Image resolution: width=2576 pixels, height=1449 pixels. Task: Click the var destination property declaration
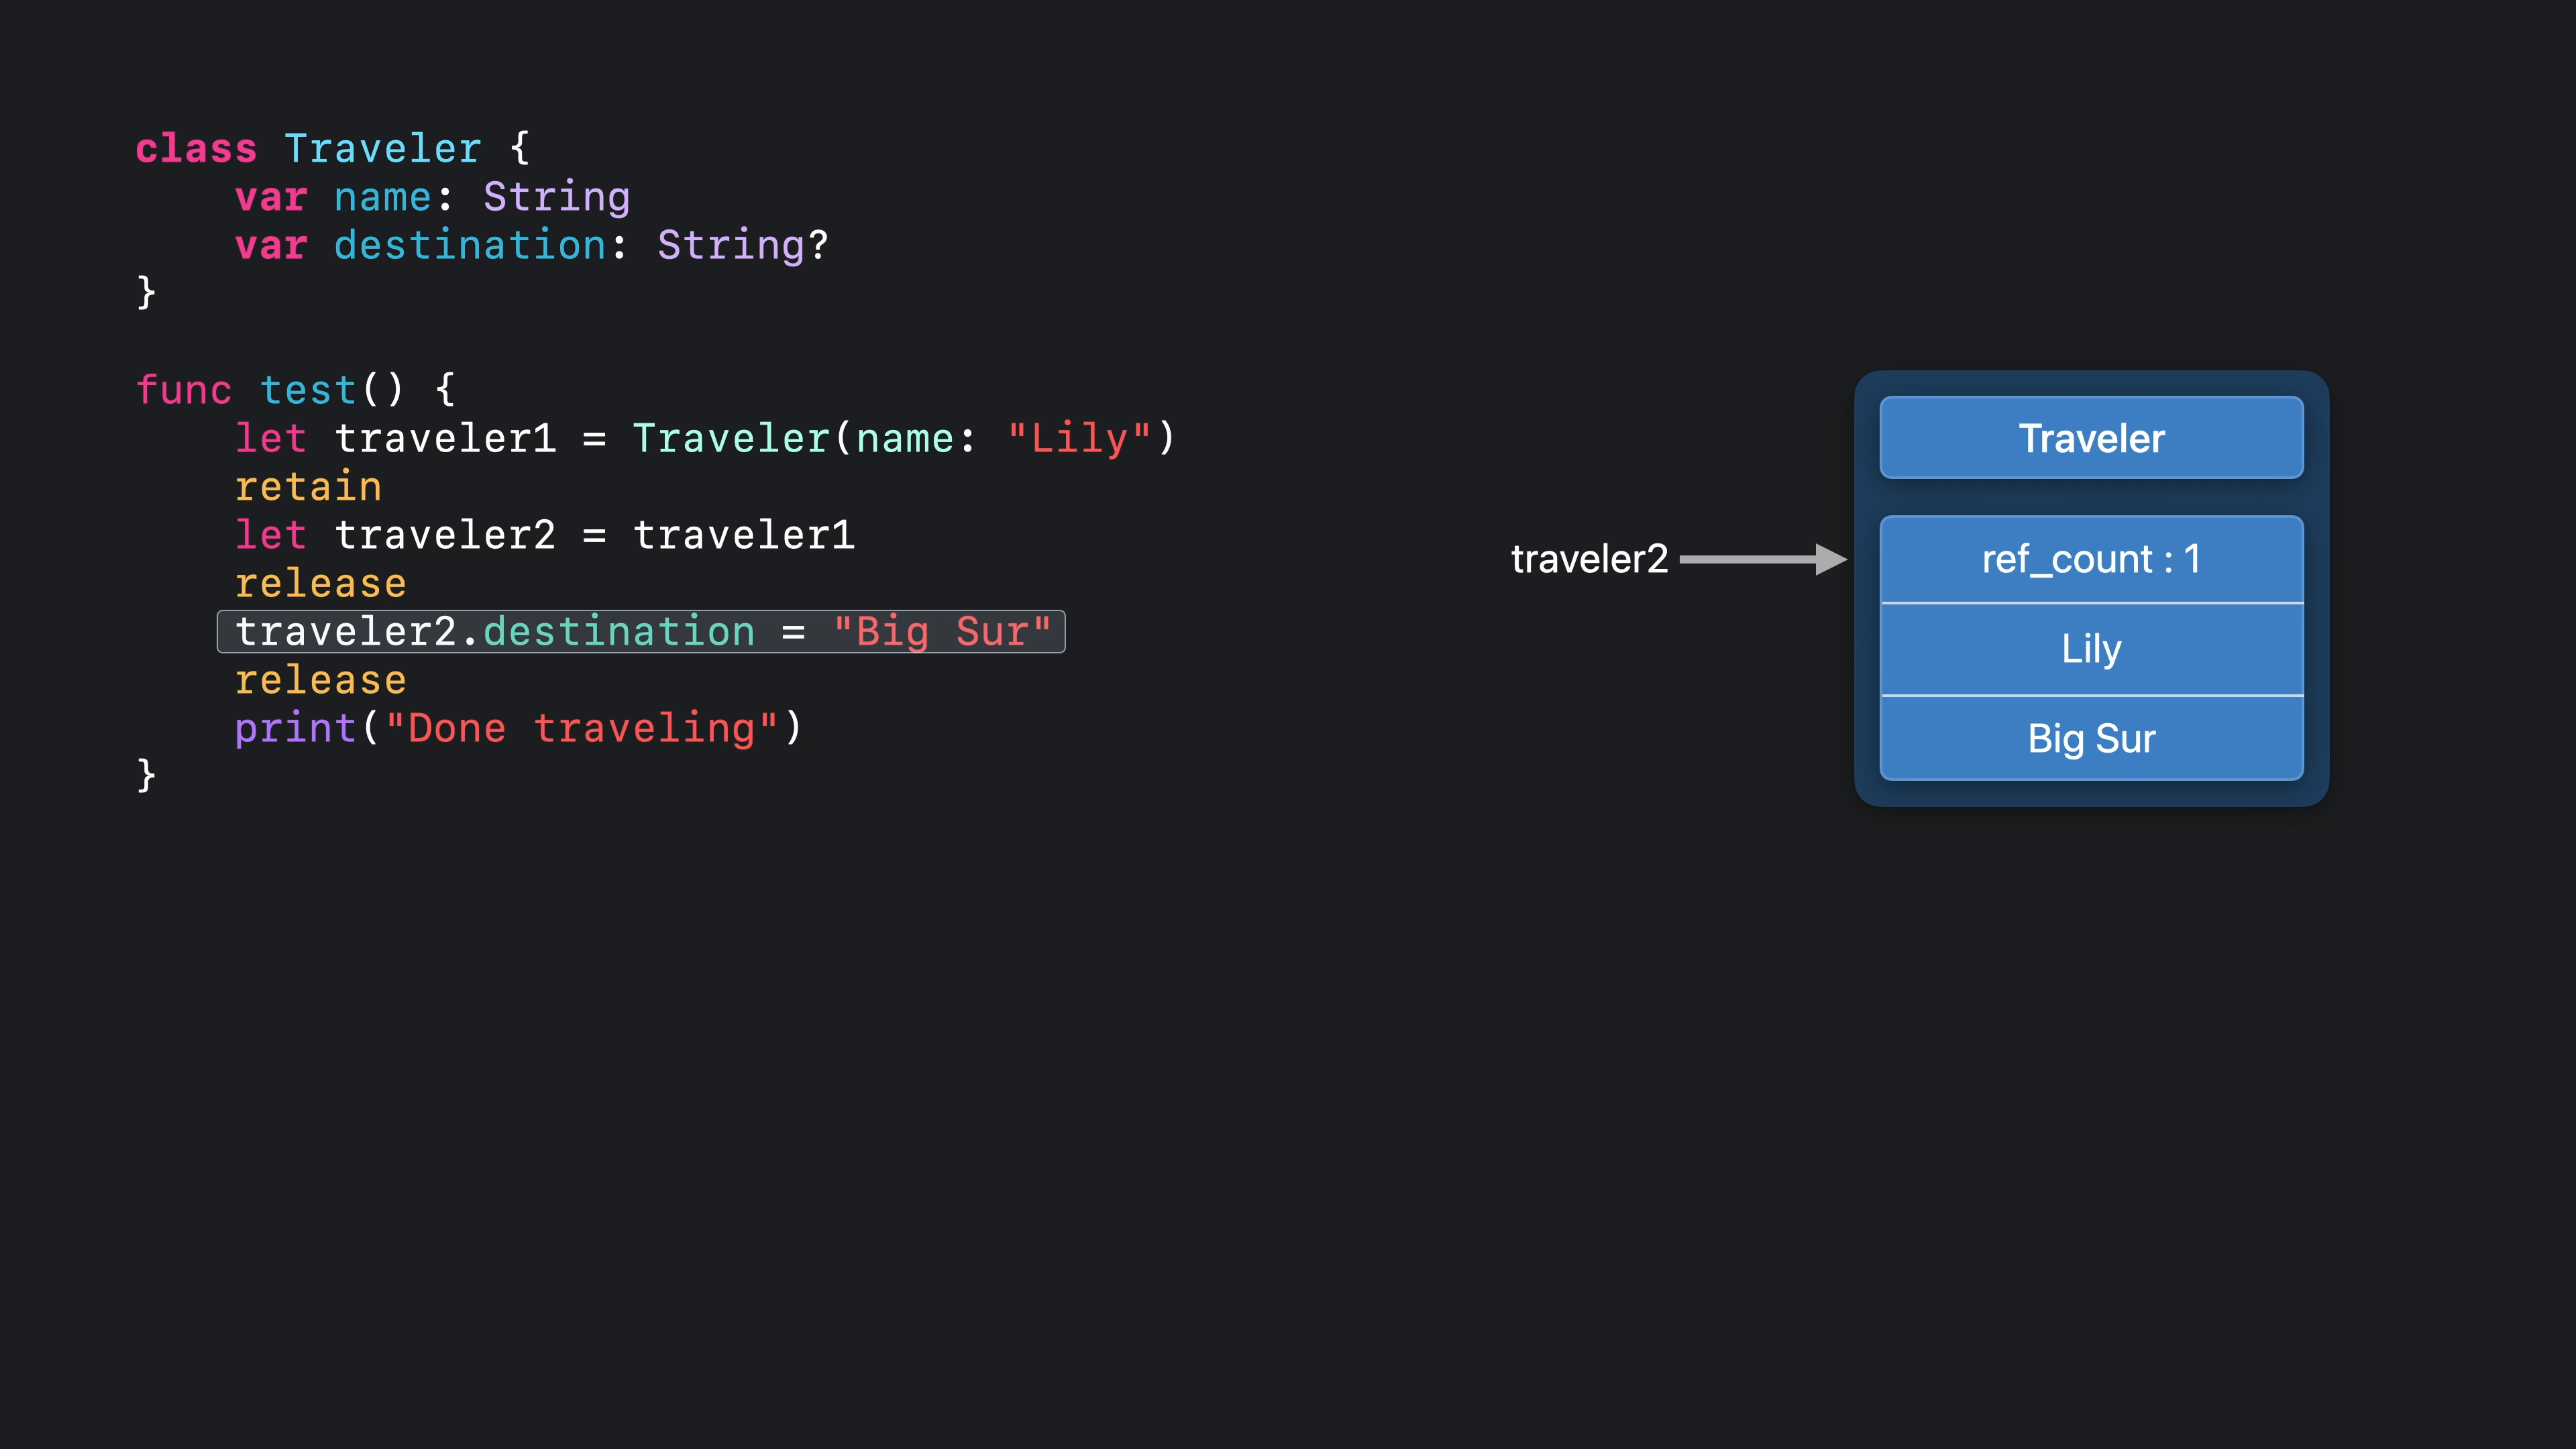coord(531,245)
